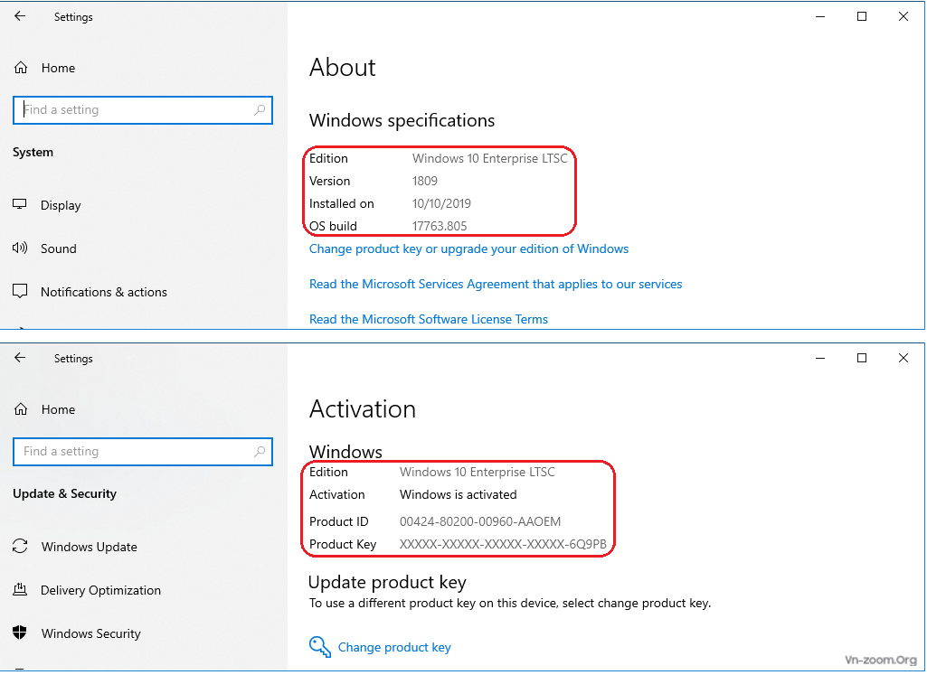
Task: Open Delivery Optimization in sidebar
Action: tap(100, 590)
